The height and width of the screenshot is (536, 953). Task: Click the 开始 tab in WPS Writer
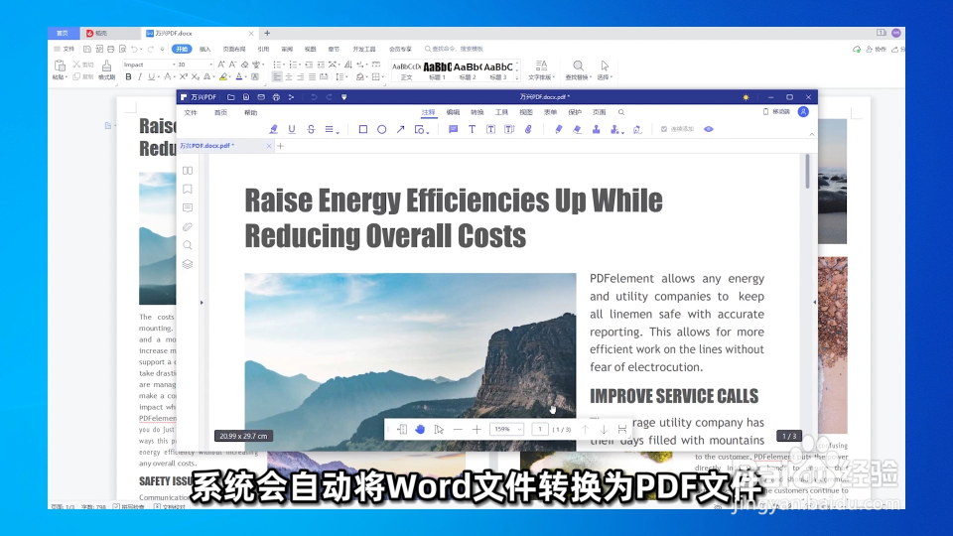click(182, 50)
